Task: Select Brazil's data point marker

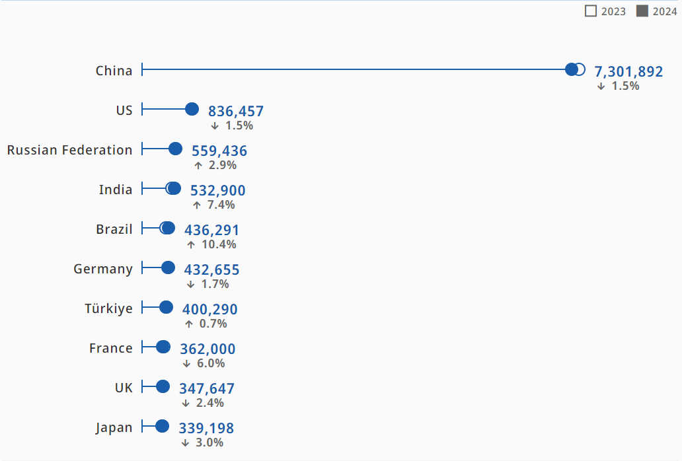Action: (168, 228)
